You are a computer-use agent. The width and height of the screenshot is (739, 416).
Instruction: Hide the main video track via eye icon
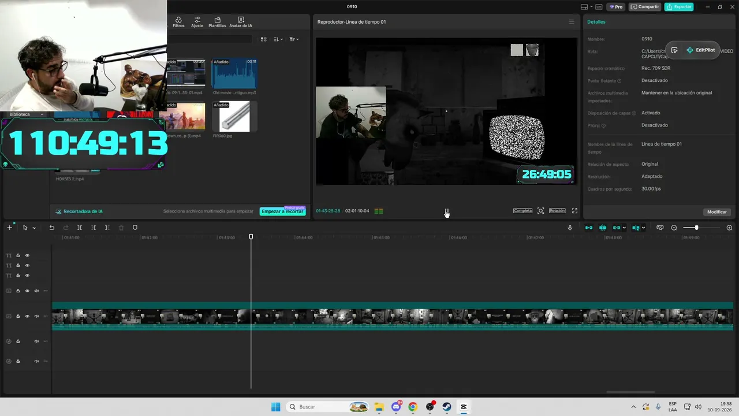click(x=27, y=316)
